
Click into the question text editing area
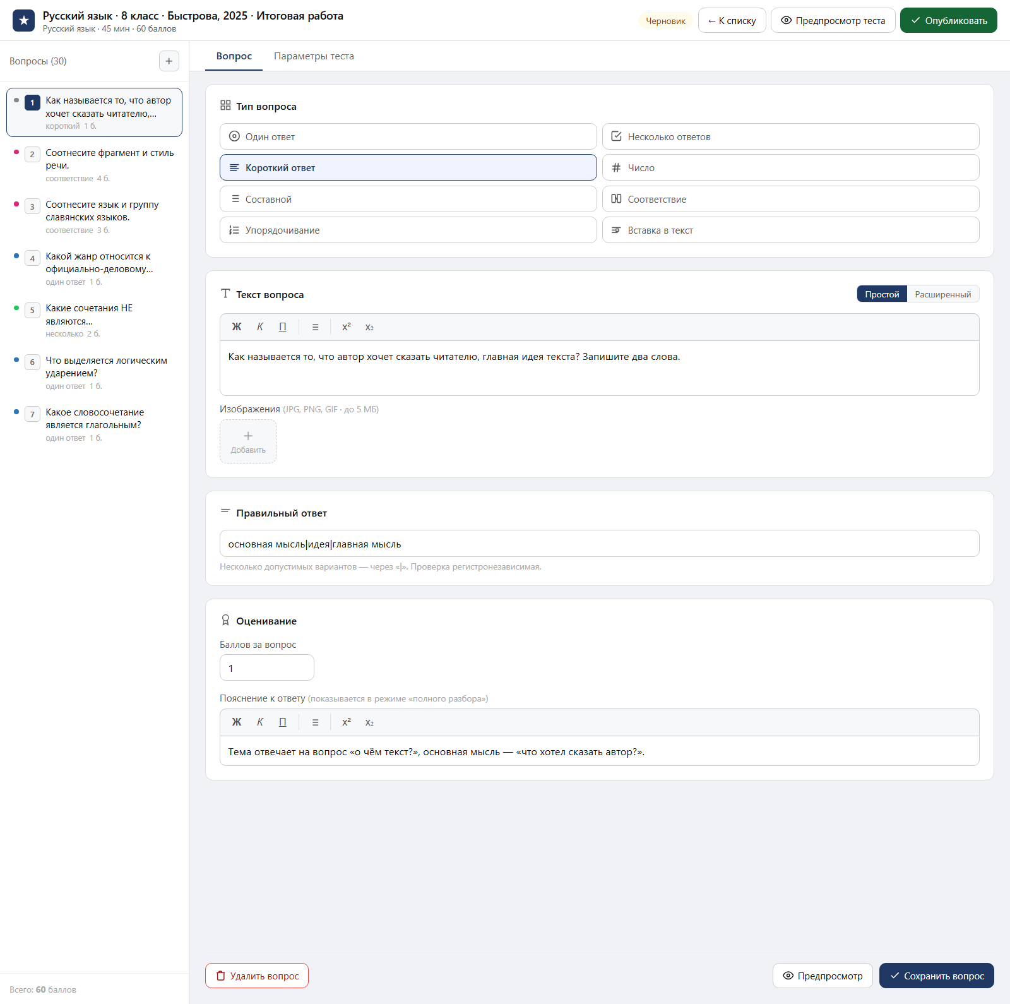600,368
